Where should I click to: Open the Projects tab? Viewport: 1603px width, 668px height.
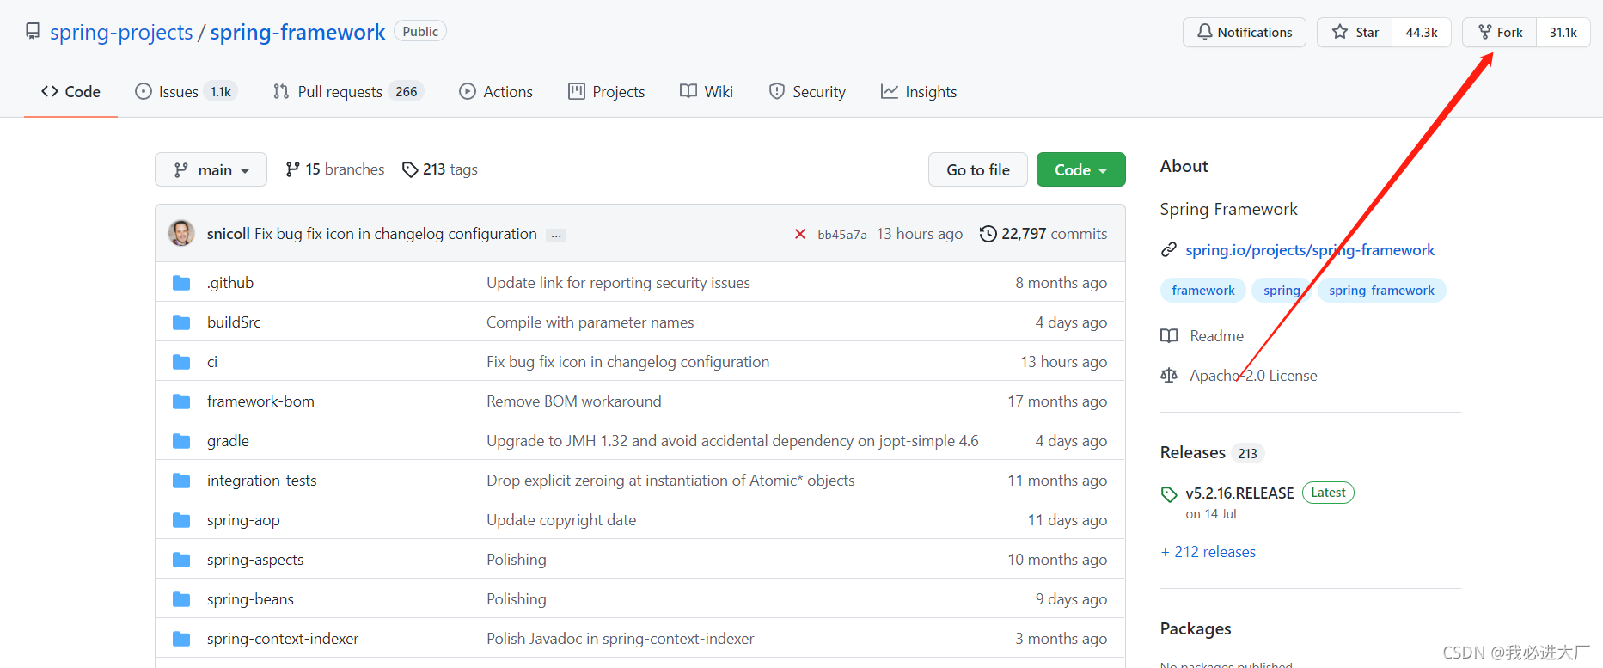click(x=606, y=91)
